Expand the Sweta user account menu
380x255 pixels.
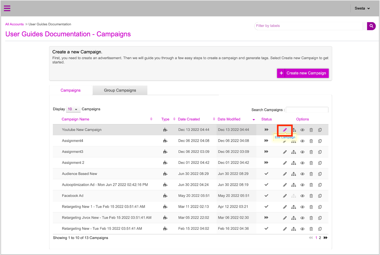[362, 8]
